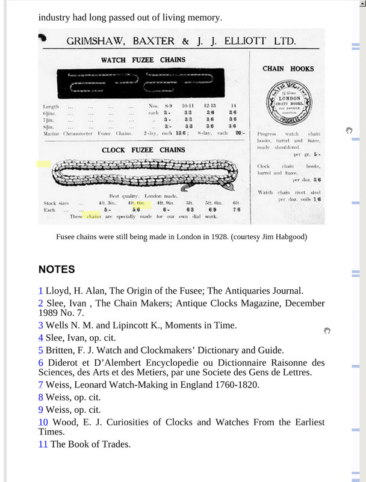Click the NOTES heading
Image resolution: width=366 pixels, height=482 pixels.
57,269
